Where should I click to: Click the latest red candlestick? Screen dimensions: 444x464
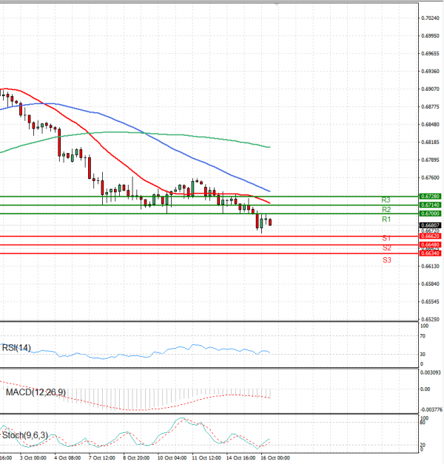click(270, 222)
